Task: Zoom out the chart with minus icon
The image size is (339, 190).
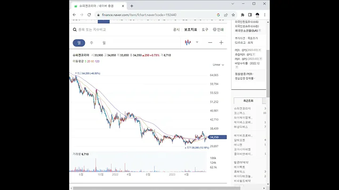Action: click(x=210, y=42)
